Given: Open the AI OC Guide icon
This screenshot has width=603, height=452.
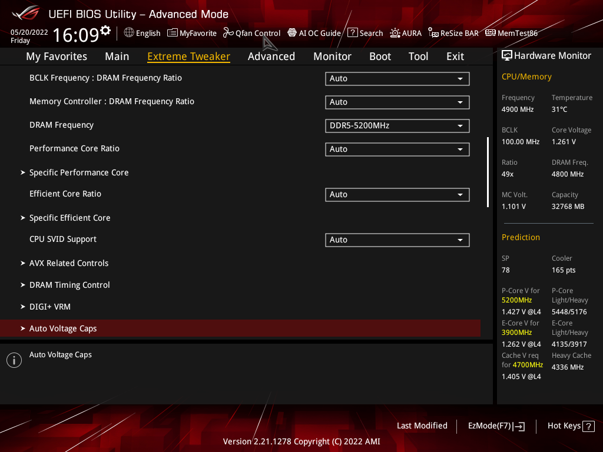Looking at the screenshot, I should tap(292, 33).
